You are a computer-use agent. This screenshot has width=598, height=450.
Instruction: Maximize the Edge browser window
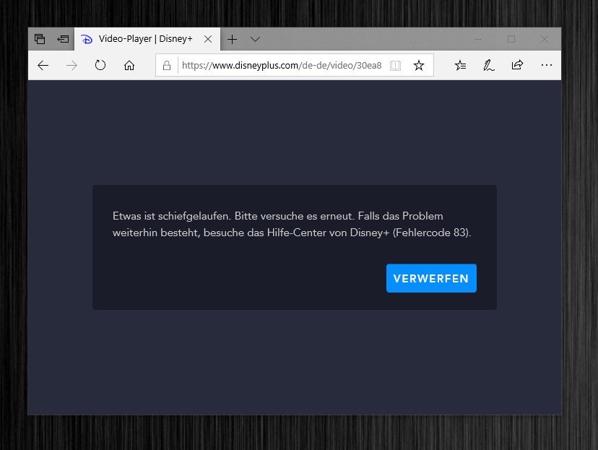(x=511, y=39)
